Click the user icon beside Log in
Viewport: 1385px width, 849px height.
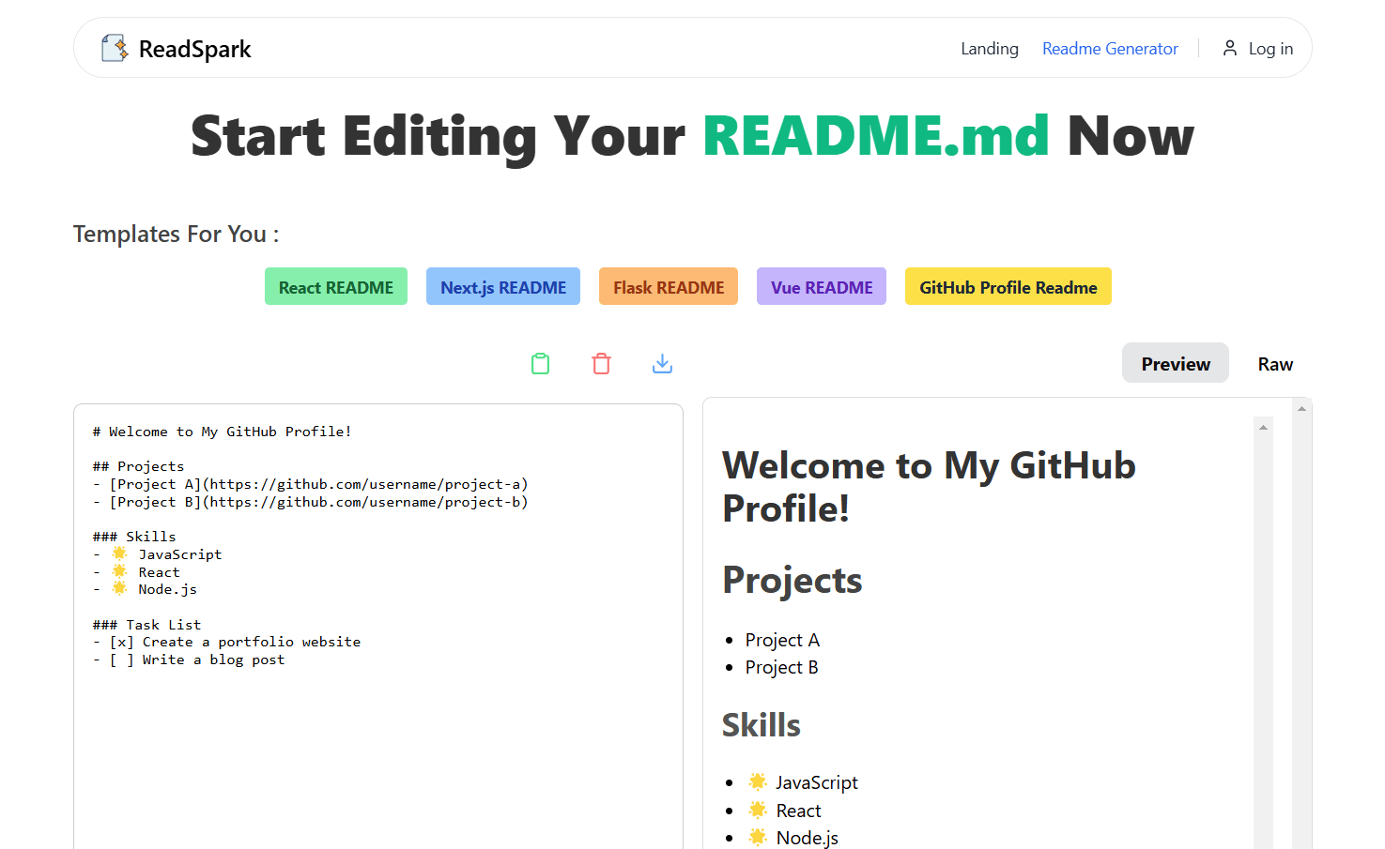1229,48
